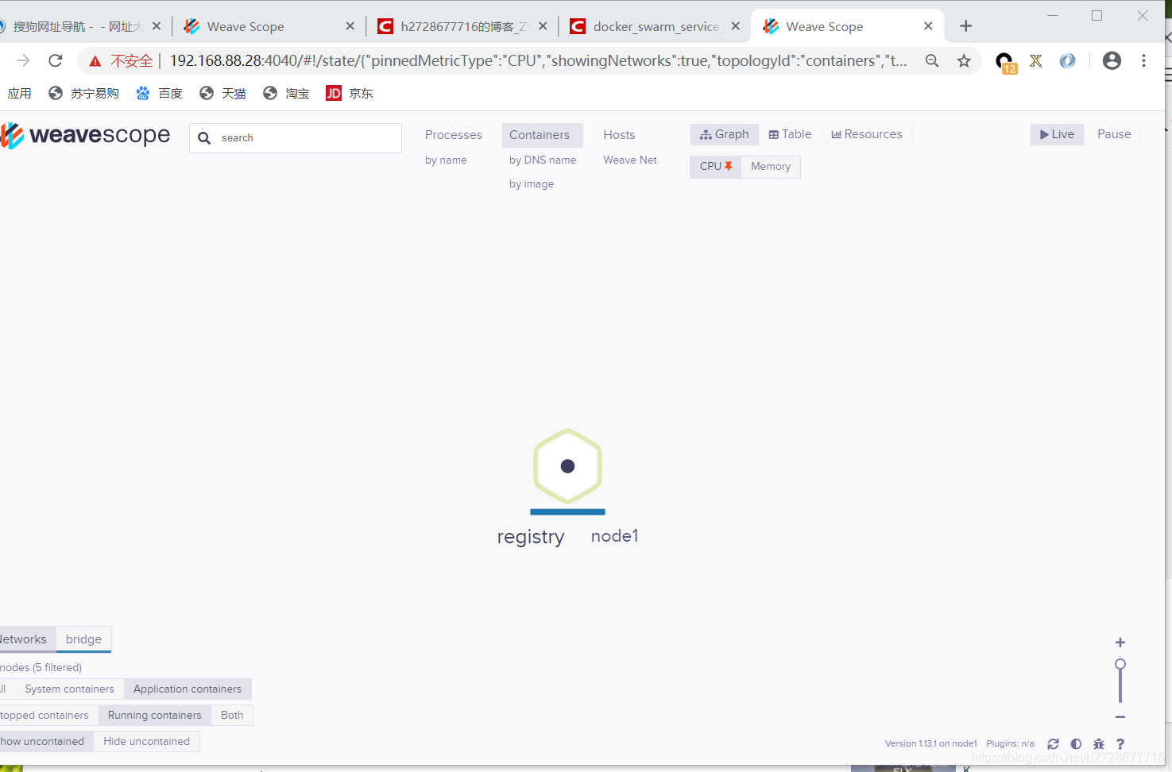Open the 京东 bookmark
This screenshot has height=772, width=1172.
[350, 93]
